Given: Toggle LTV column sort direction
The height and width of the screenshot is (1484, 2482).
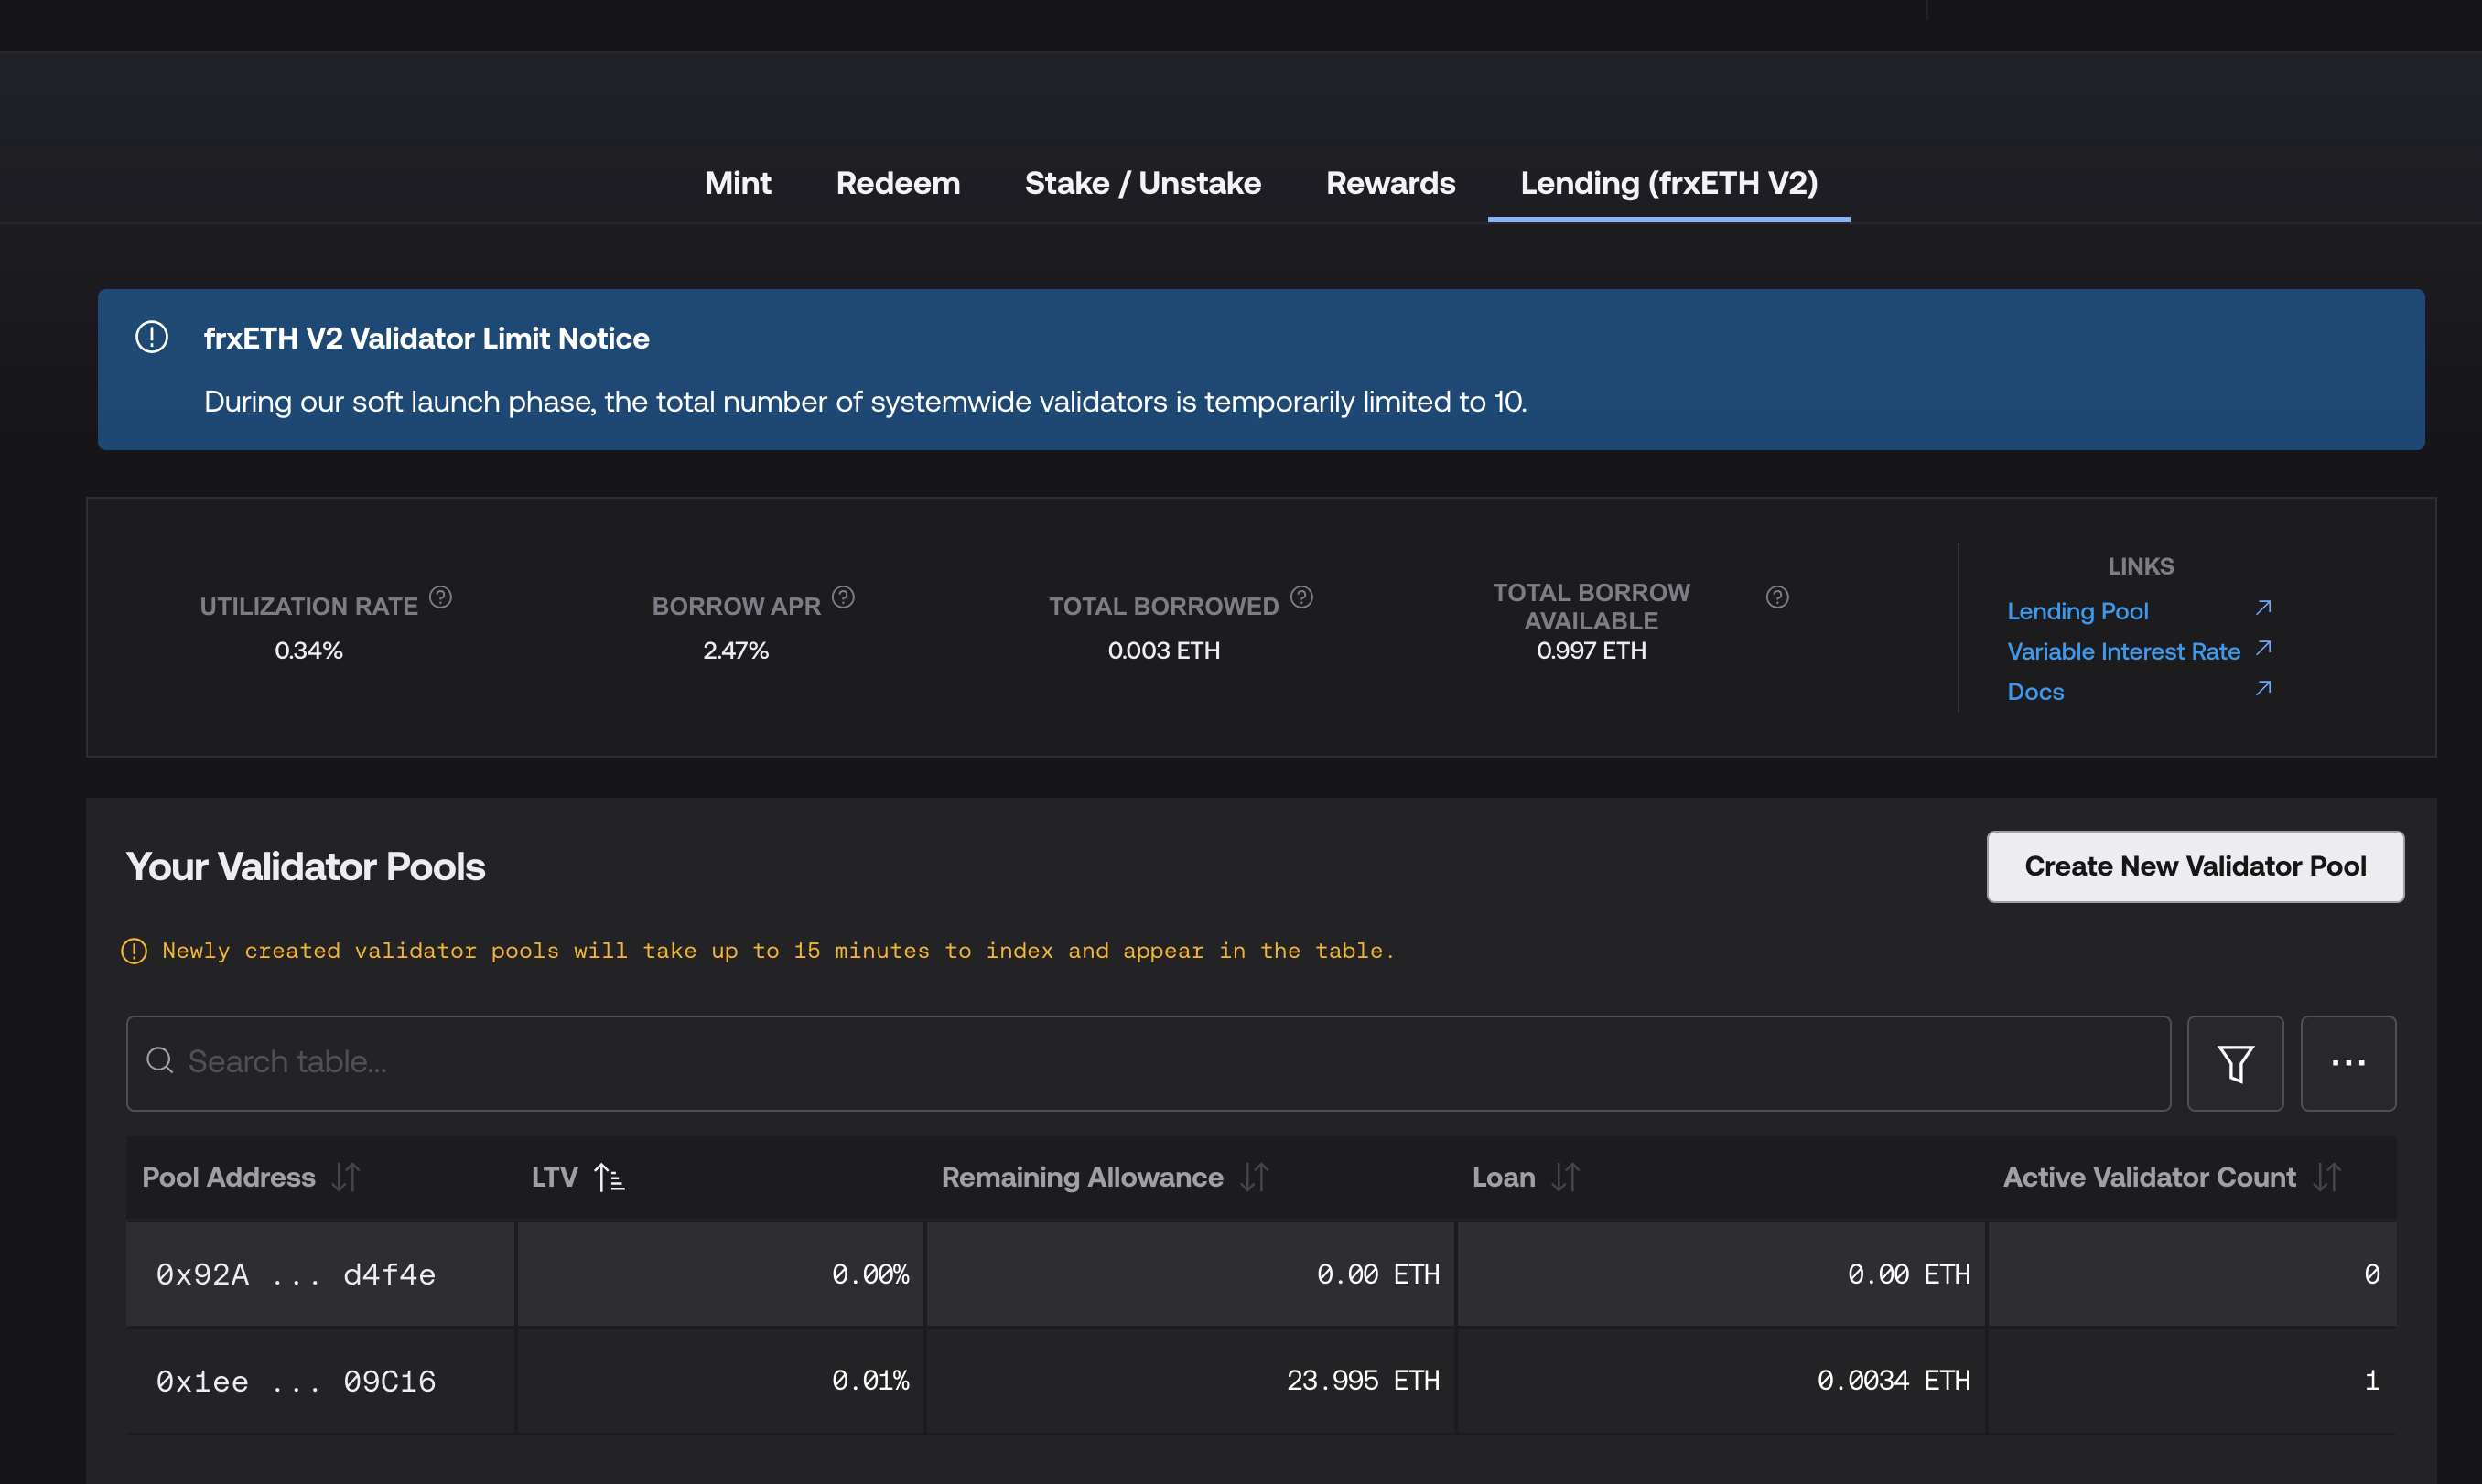Looking at the screenshot, I should point(609,1177).
